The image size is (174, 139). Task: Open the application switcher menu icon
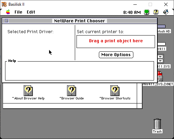(x=166, y=12)
